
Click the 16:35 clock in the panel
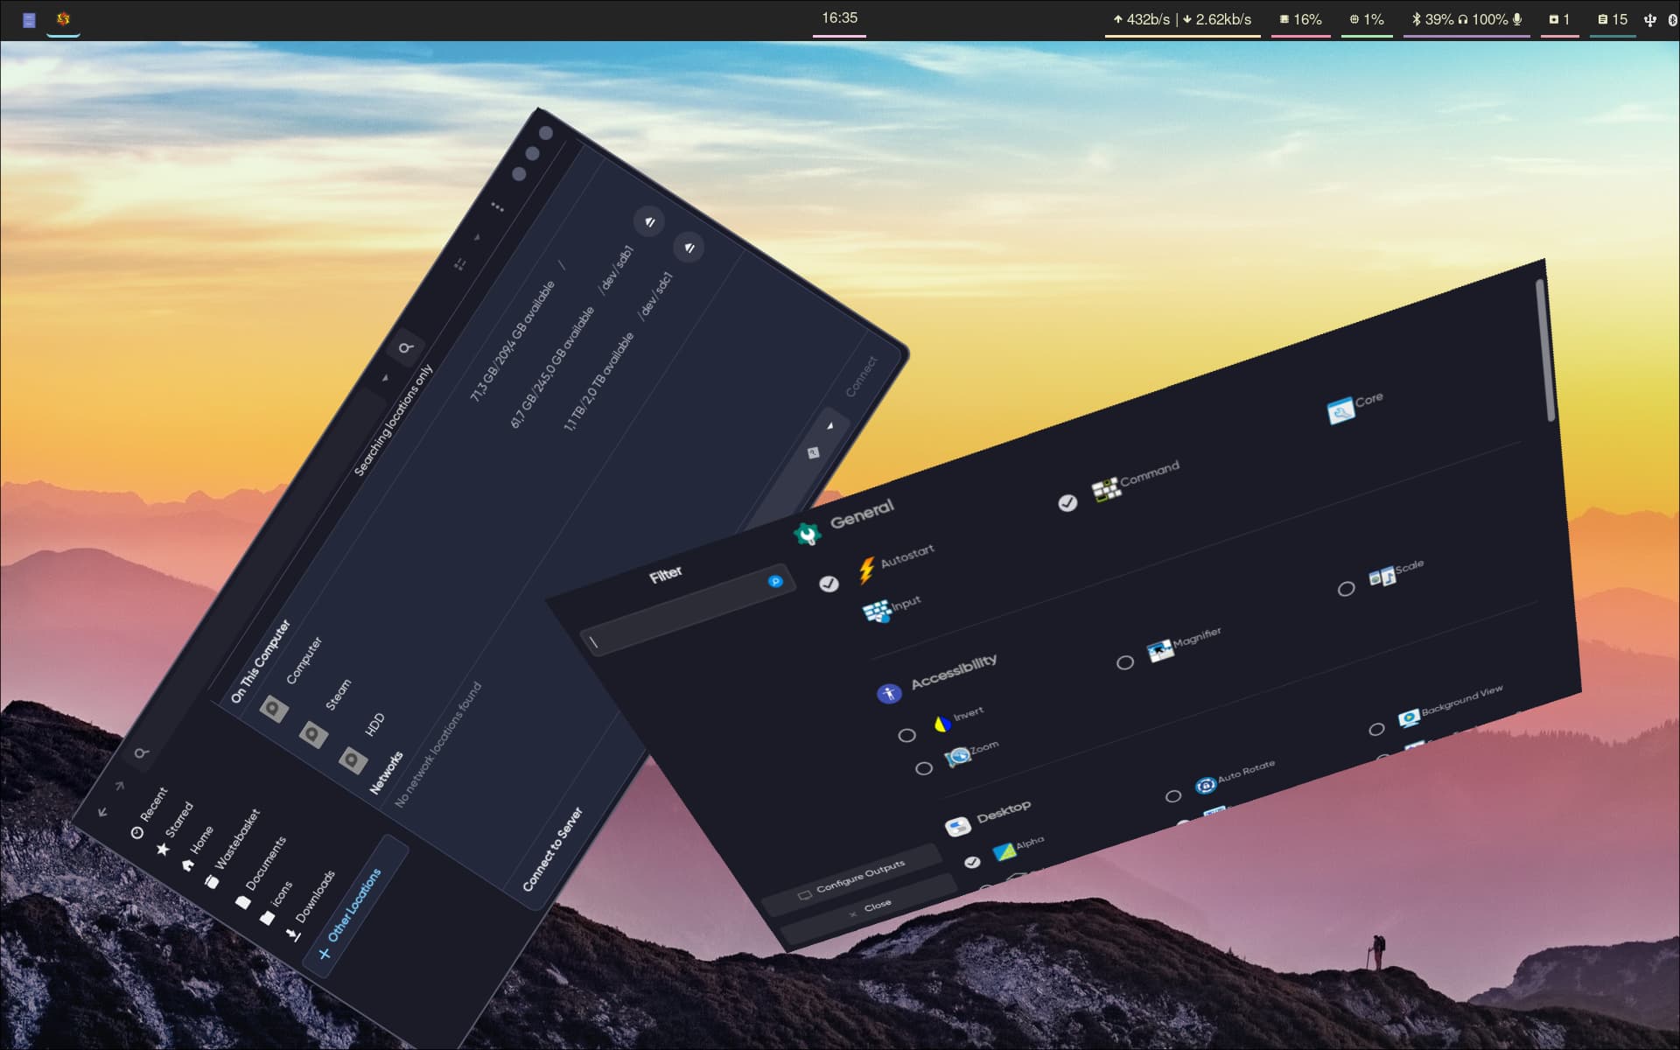(839, 17)
